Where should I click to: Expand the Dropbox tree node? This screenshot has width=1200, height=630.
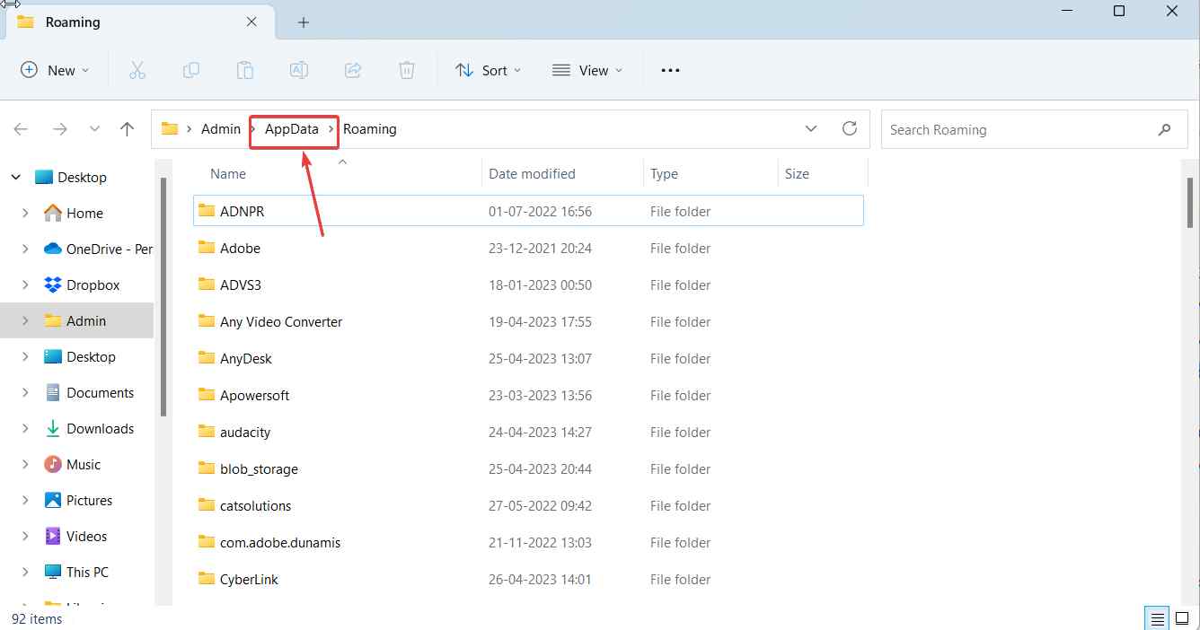point(25,284)
